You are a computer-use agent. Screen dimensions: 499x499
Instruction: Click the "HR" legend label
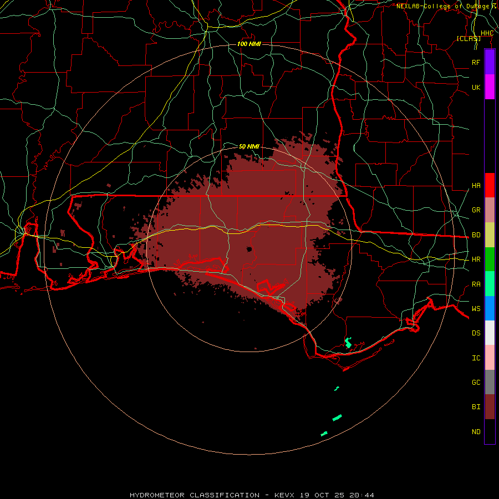click(476, 259)
